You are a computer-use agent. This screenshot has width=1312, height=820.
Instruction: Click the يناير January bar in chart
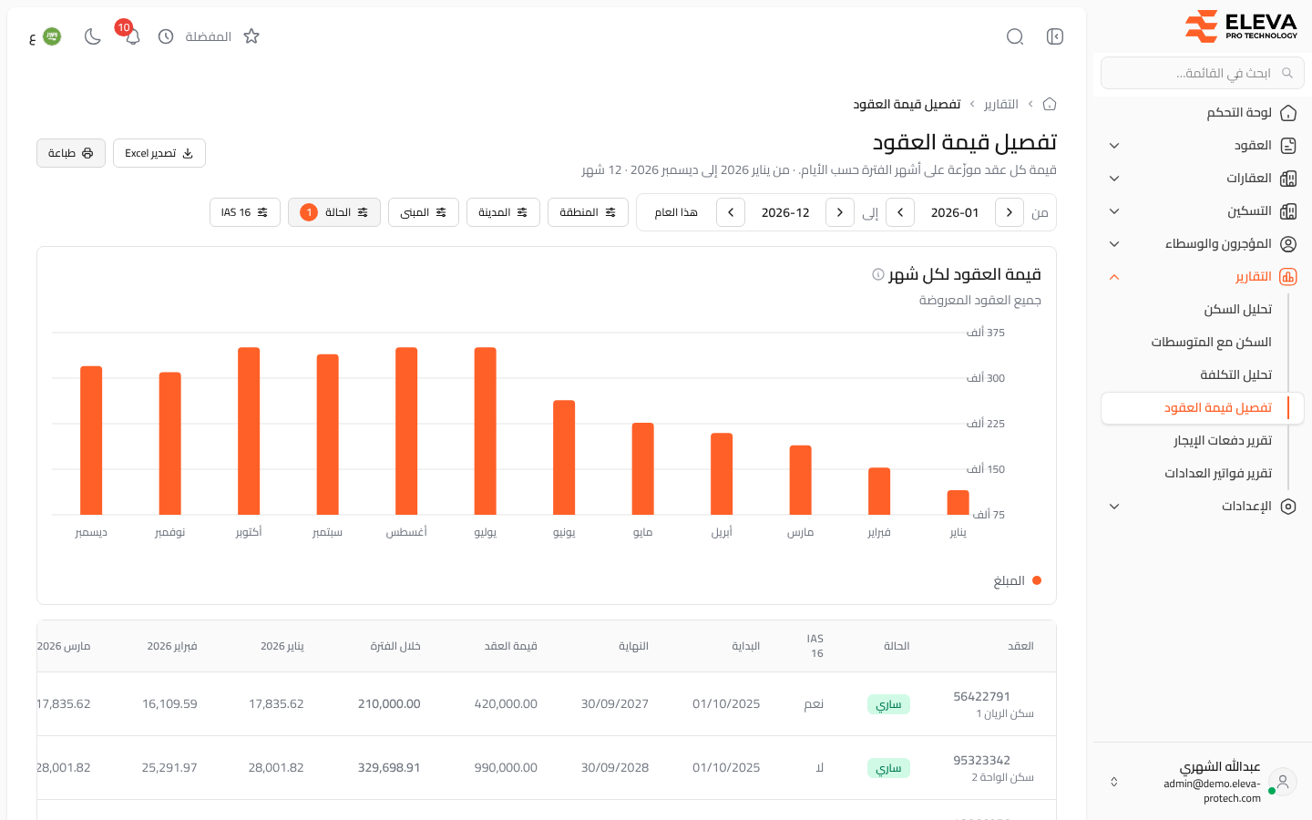pos(958,502)
